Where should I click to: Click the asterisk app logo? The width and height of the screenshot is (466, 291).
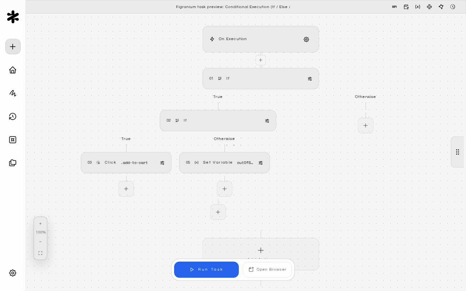[x=13, y=17]
